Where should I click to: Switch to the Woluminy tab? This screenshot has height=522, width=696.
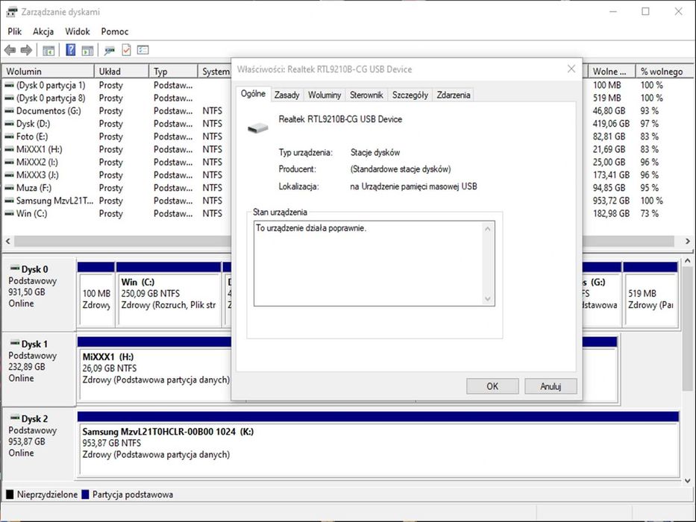click(x=325, y=95)
